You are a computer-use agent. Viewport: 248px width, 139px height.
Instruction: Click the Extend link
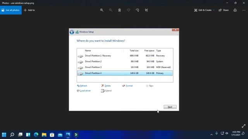click(106, 91)
